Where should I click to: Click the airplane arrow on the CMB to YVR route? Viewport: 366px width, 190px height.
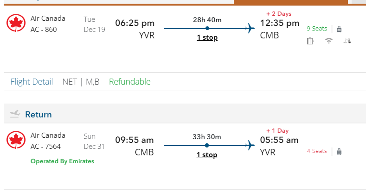250,146
